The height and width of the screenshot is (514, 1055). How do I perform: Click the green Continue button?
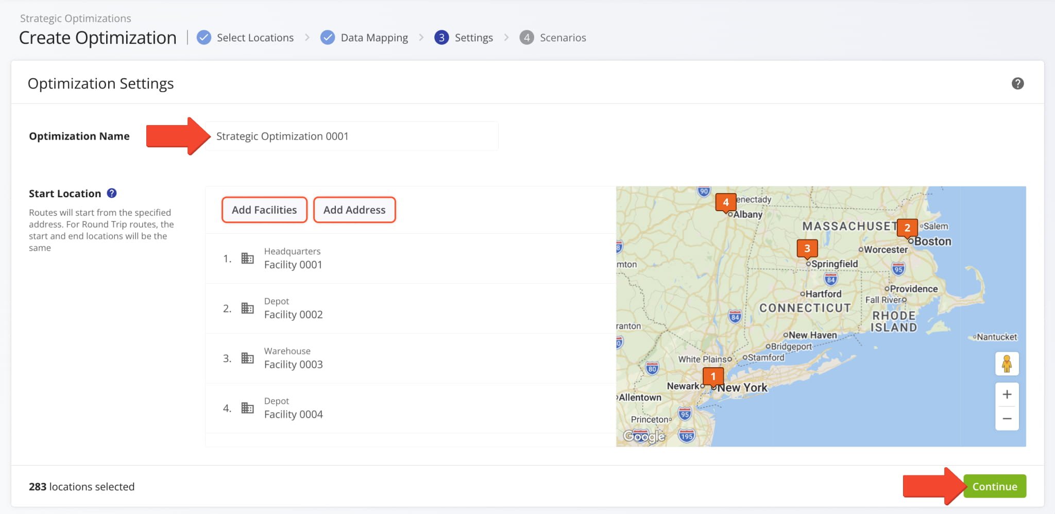pos(994,486)
